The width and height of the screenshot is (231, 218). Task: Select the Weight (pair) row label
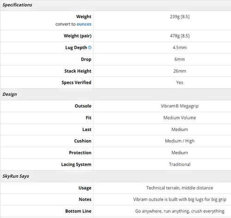78,36
